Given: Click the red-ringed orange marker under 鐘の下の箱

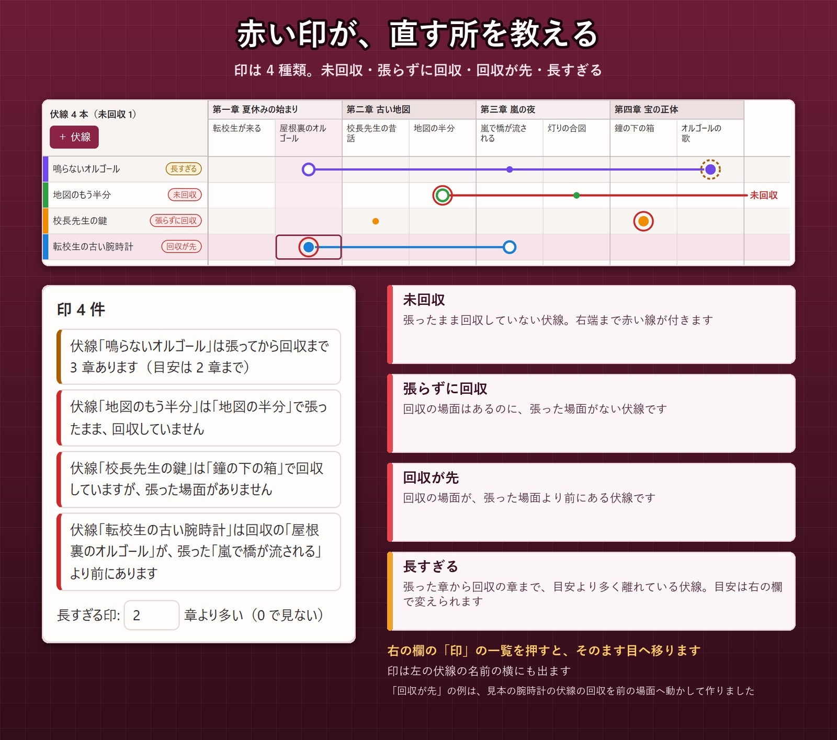Looking at the screenshot, I should click(x=643, y=221).
